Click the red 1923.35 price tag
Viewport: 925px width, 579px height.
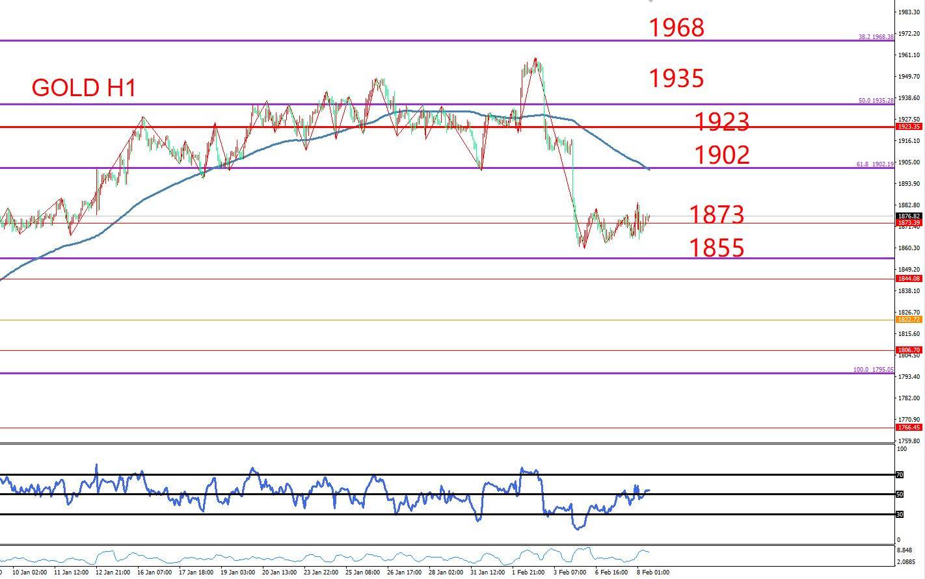(909, 127)
